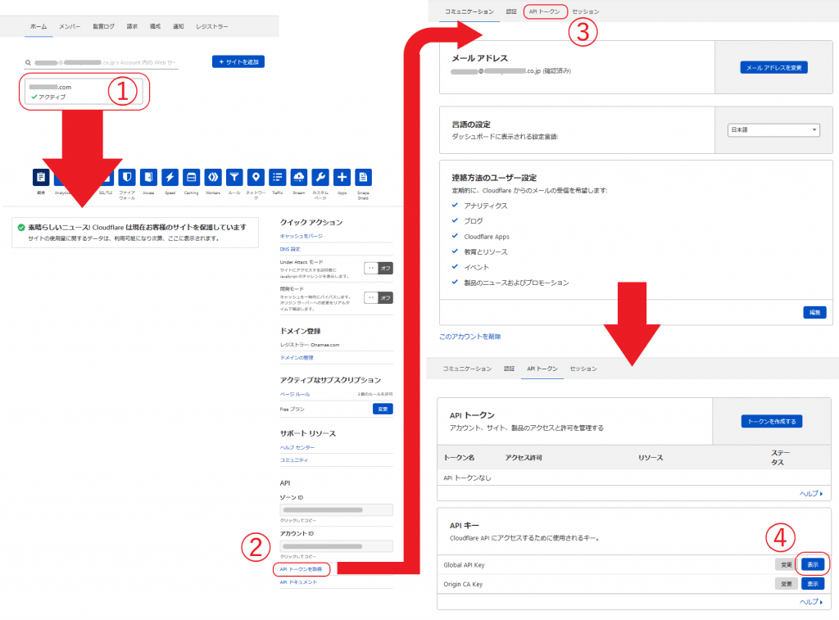Image resolution: width=839 pixels, height=620 pixels.
Task: Toggle the Development mode (開発モード) switch
Action: click(378, 297)
